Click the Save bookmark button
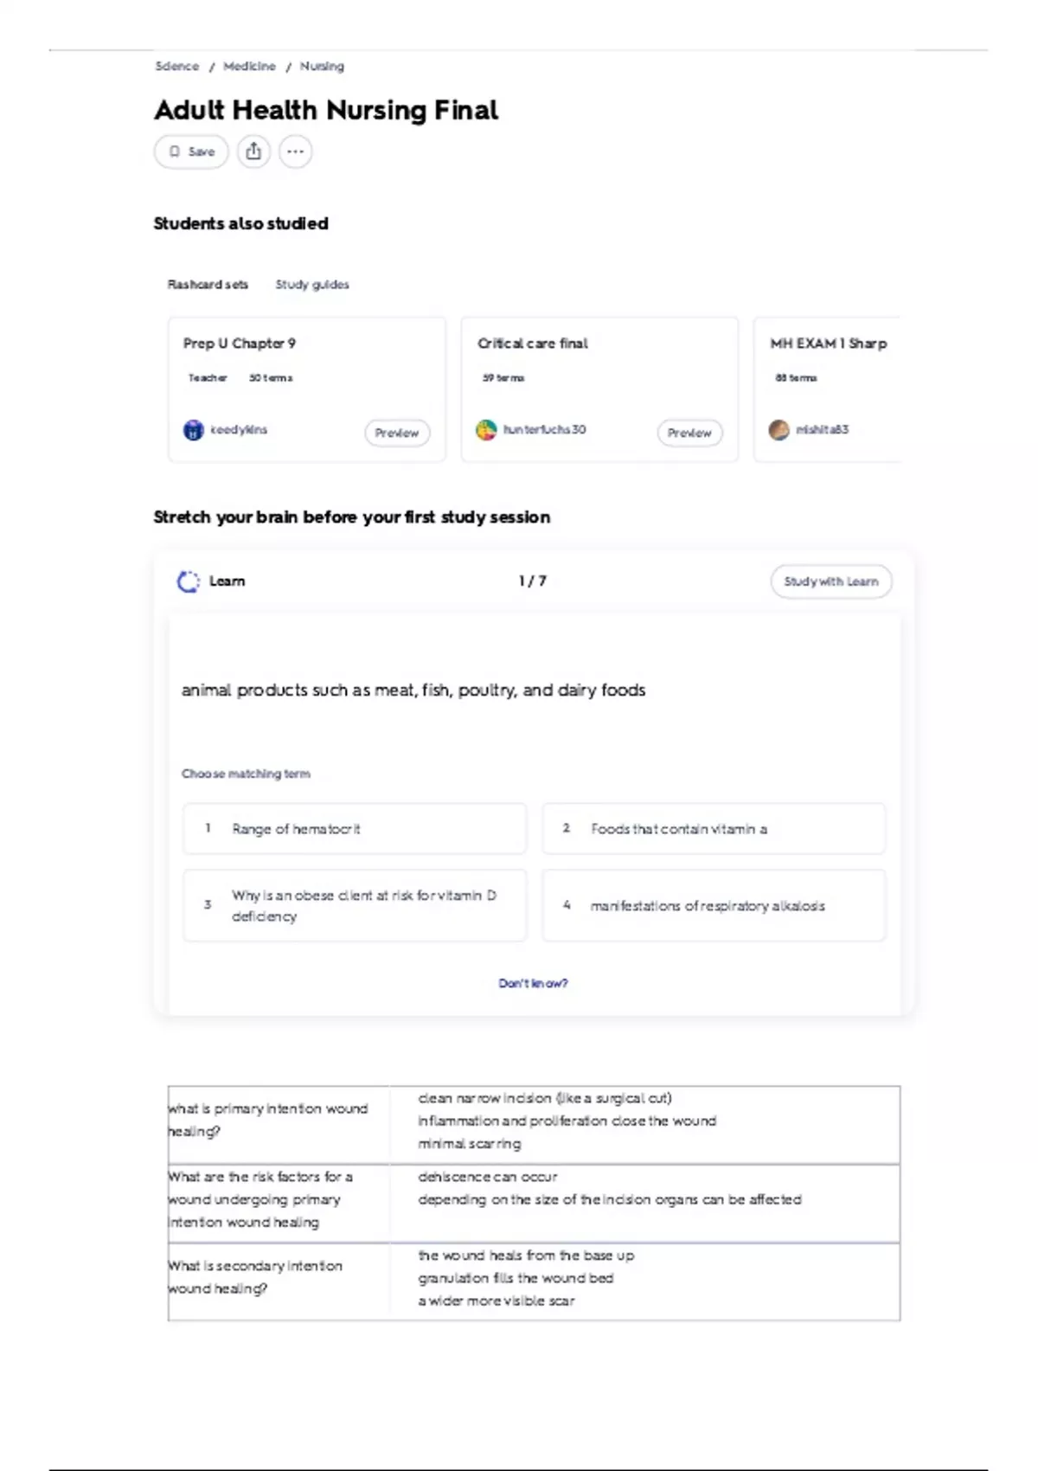The height and width of the screenshot is (1471, 1038). pos(191,151)
